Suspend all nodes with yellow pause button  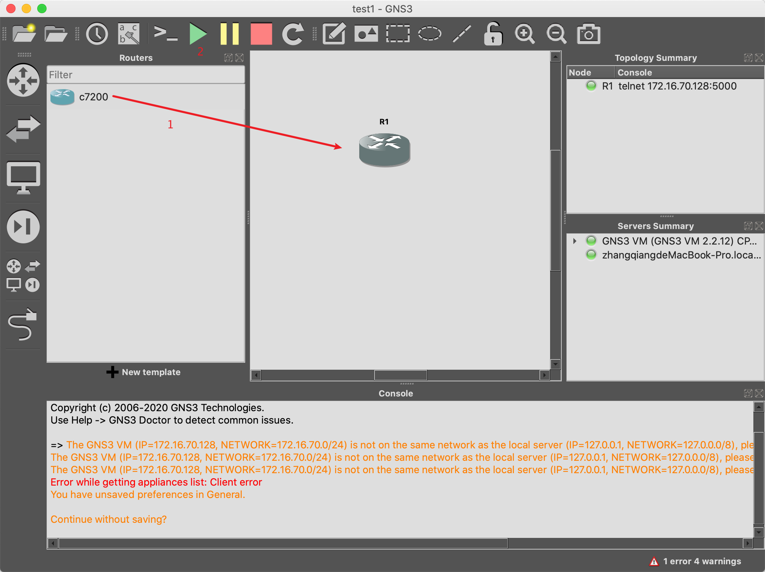(229, 34)
